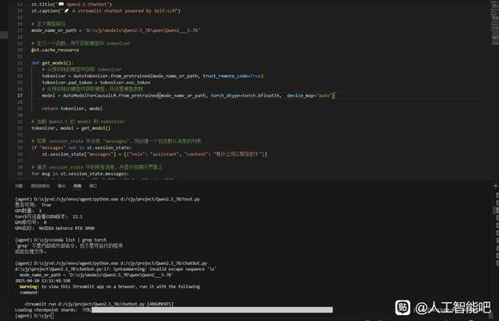
Task: Click line number 22 beside def get_model
Action: [20, 63]
